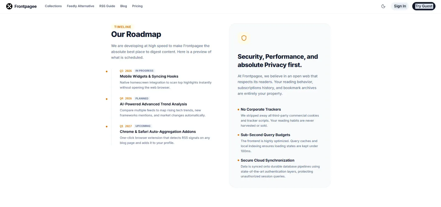
Task: Open the Collections nav item
Action: 53,6
